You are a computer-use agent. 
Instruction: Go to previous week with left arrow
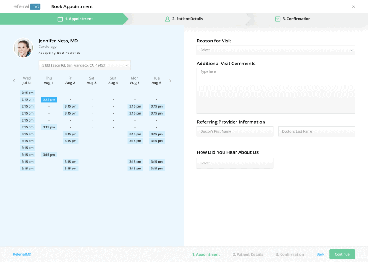pyautogui.click(x=14, y=81)
